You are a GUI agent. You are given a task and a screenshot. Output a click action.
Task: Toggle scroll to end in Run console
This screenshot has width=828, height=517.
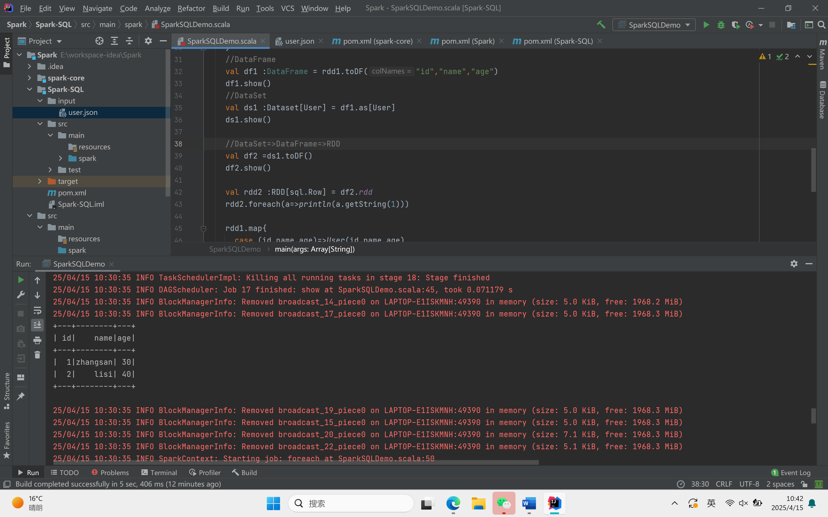37,325
